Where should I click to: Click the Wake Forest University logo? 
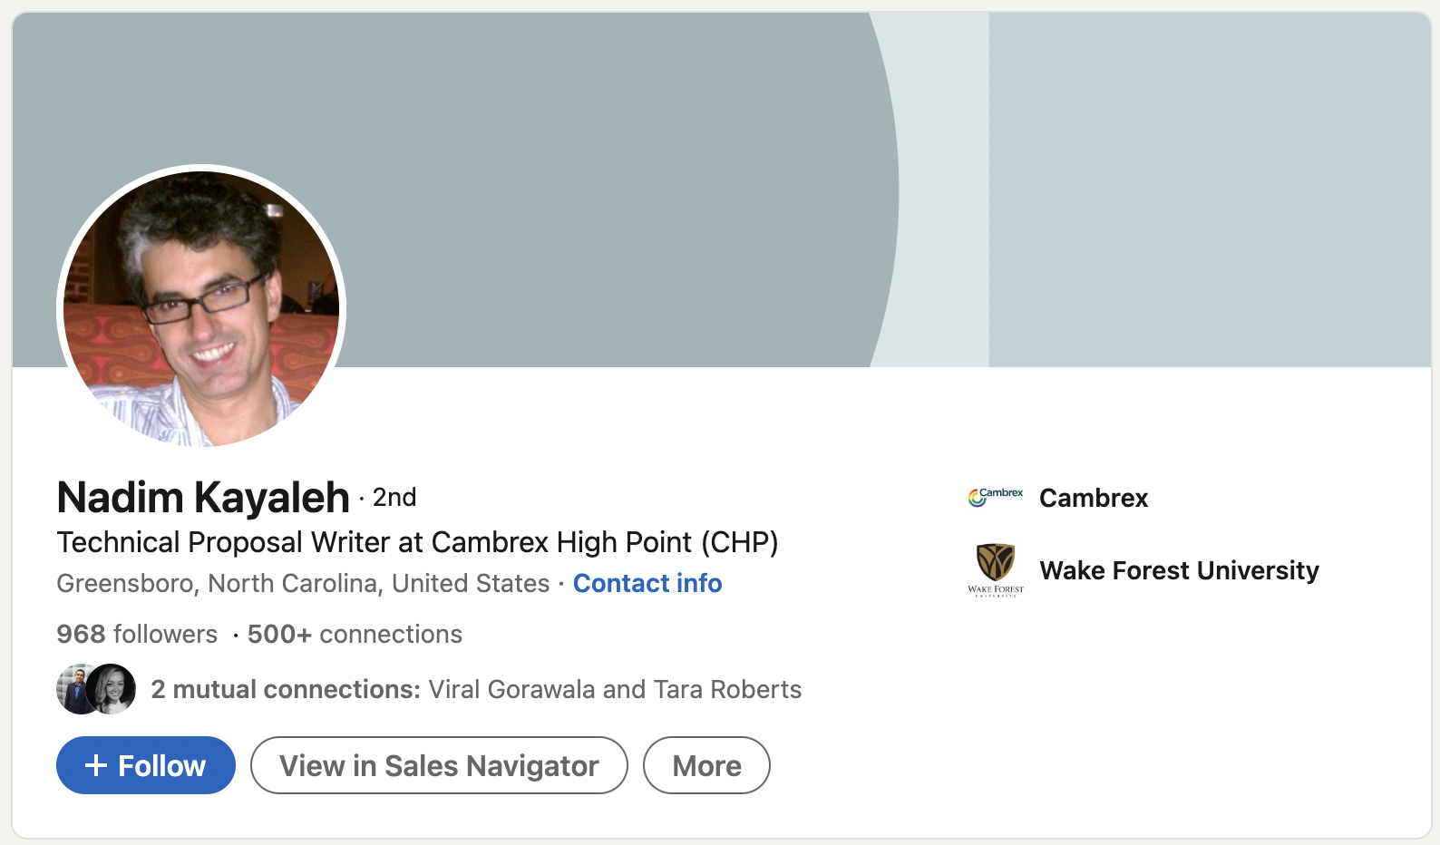tap(995, 570)
